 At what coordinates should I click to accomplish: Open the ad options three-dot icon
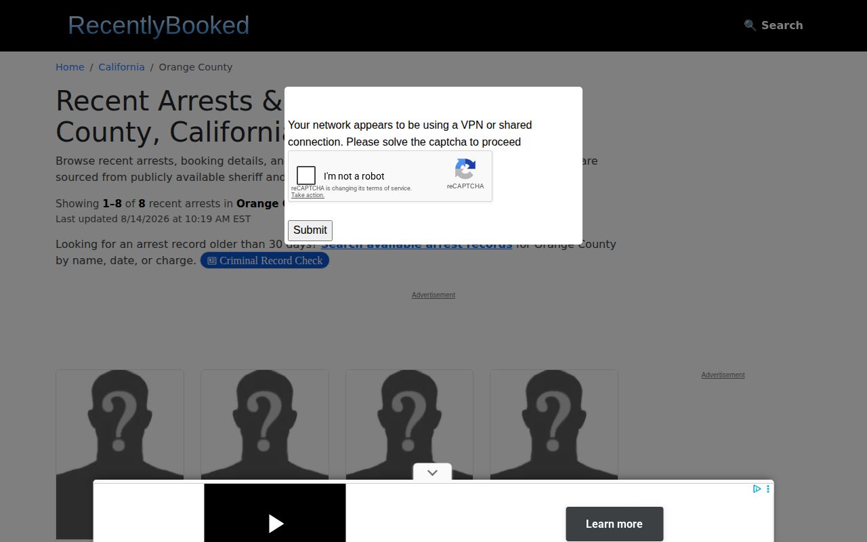coord(767,488)
